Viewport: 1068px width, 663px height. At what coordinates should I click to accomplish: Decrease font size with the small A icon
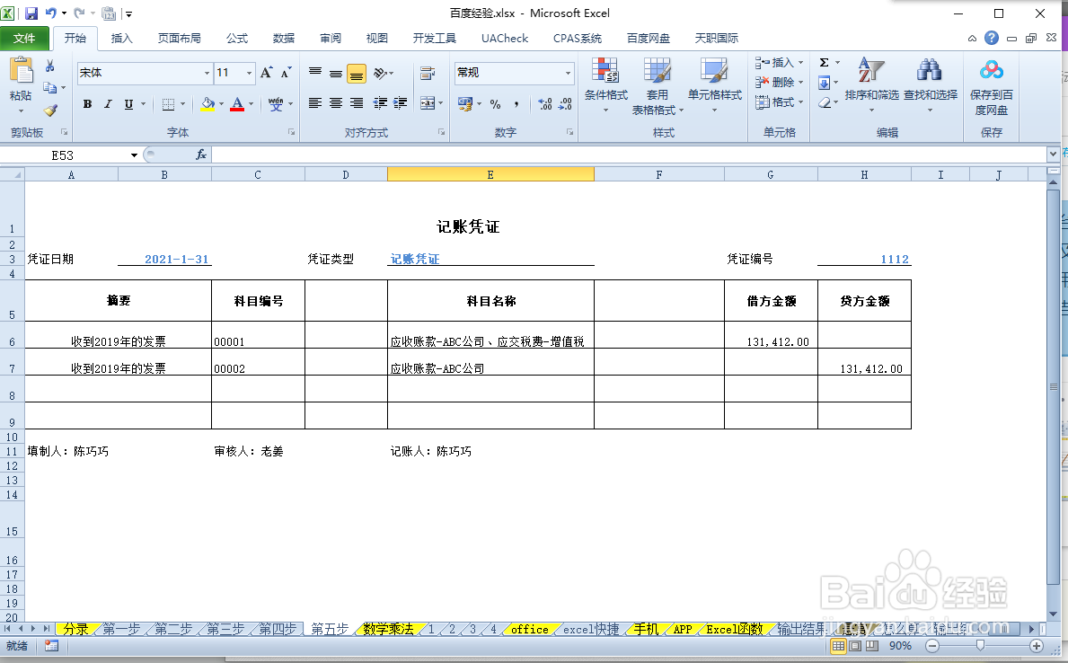point(286,72)
